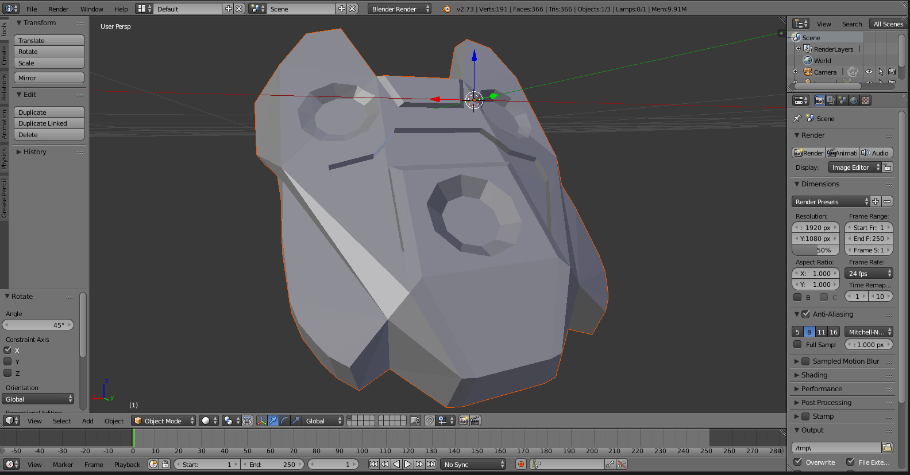The height and width of the screenshot is (475, 910).
Task: Toggle snap during transform magnet icon
Action: click(429, 421)
